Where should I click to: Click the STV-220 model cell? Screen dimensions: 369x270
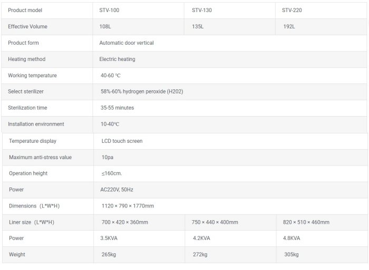coord(292,10)
